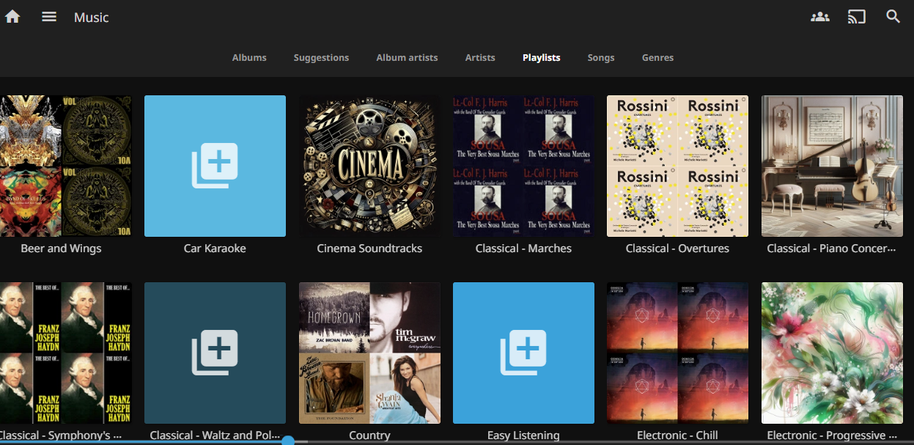This screenshot has height=445, width=914.
Task: Click the playback progress slider handle
Action: (288, 441)
